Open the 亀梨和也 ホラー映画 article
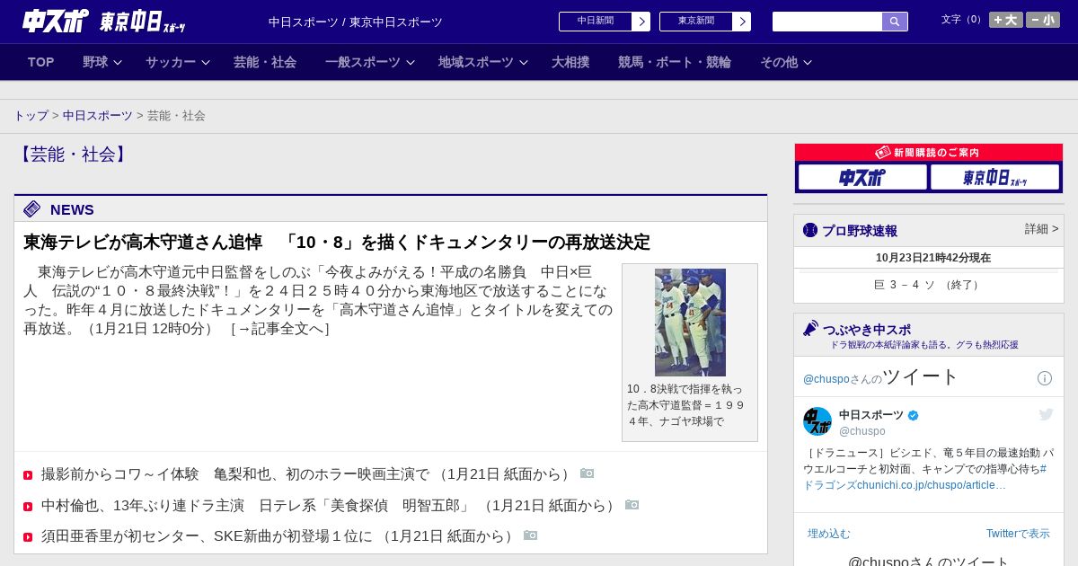 click(306, 474)
